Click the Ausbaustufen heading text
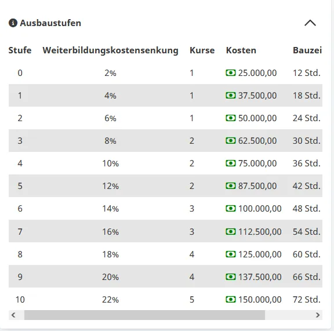 pos(50,23)
